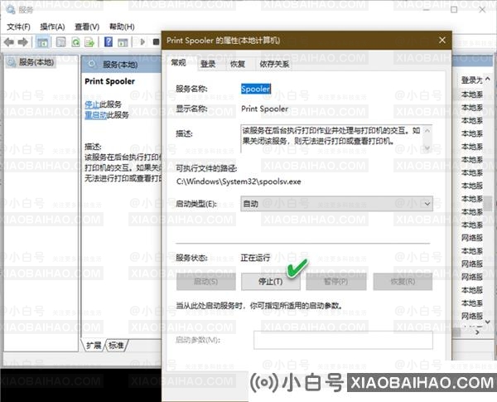Click horizontal scroll right arrow in services list
Viewport: 497px width, 402px height.
pos(478,332)
